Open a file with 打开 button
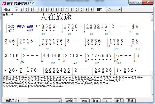This screenshot has width=155, height=104. point(107,101)
